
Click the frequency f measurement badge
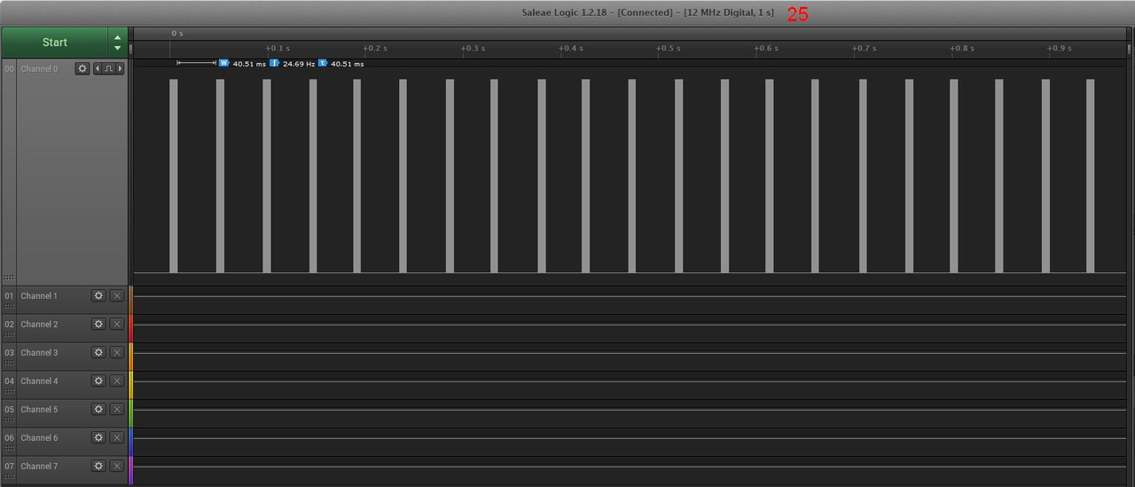pos(274,63)
